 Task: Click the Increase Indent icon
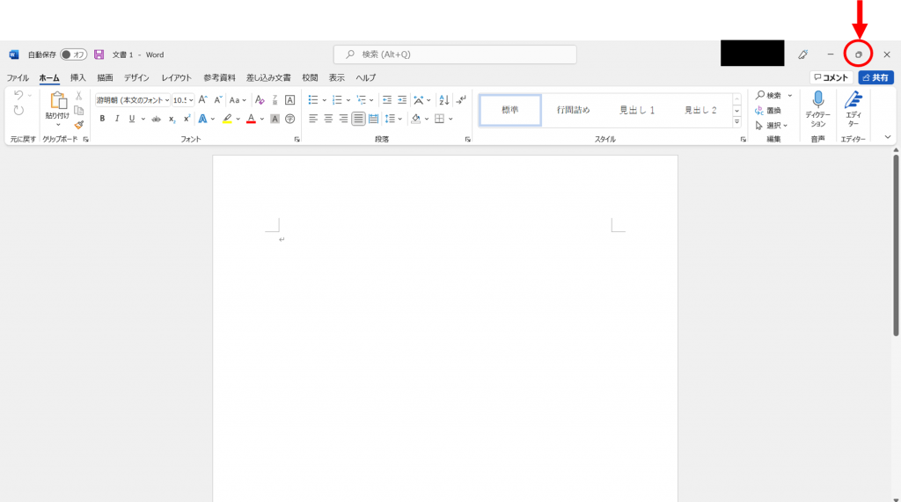pyautogui.click(x=401, y=100)
